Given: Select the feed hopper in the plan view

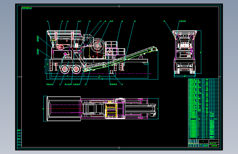Looking at the screenshot, I should tap(64, 109).
